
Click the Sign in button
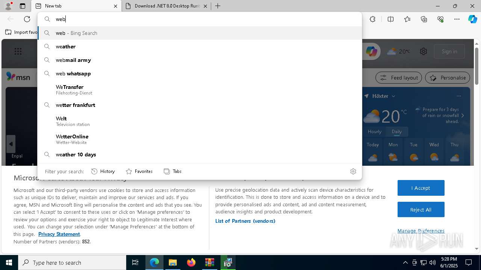coord(449,51)
